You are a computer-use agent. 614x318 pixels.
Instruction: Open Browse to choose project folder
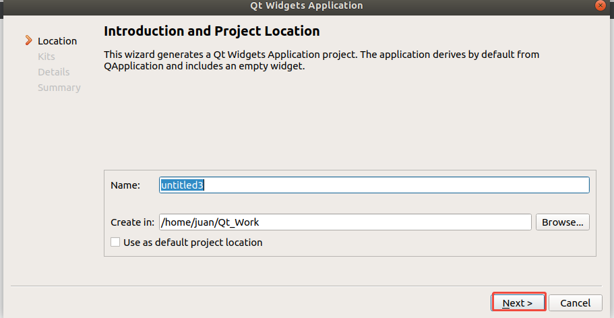pyautogui.click(x=562, y=222)
